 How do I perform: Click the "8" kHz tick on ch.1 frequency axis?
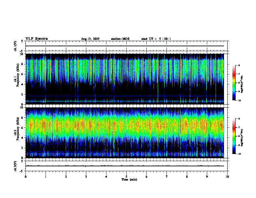(23, 64)
